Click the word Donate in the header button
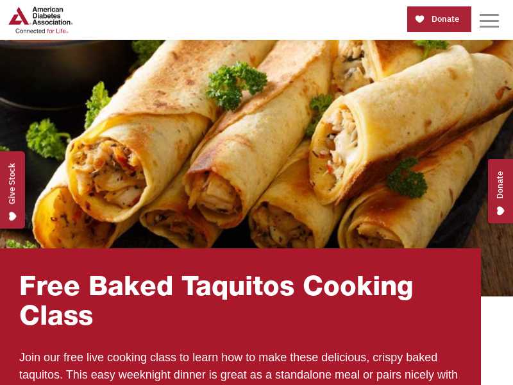 (445, 19)
